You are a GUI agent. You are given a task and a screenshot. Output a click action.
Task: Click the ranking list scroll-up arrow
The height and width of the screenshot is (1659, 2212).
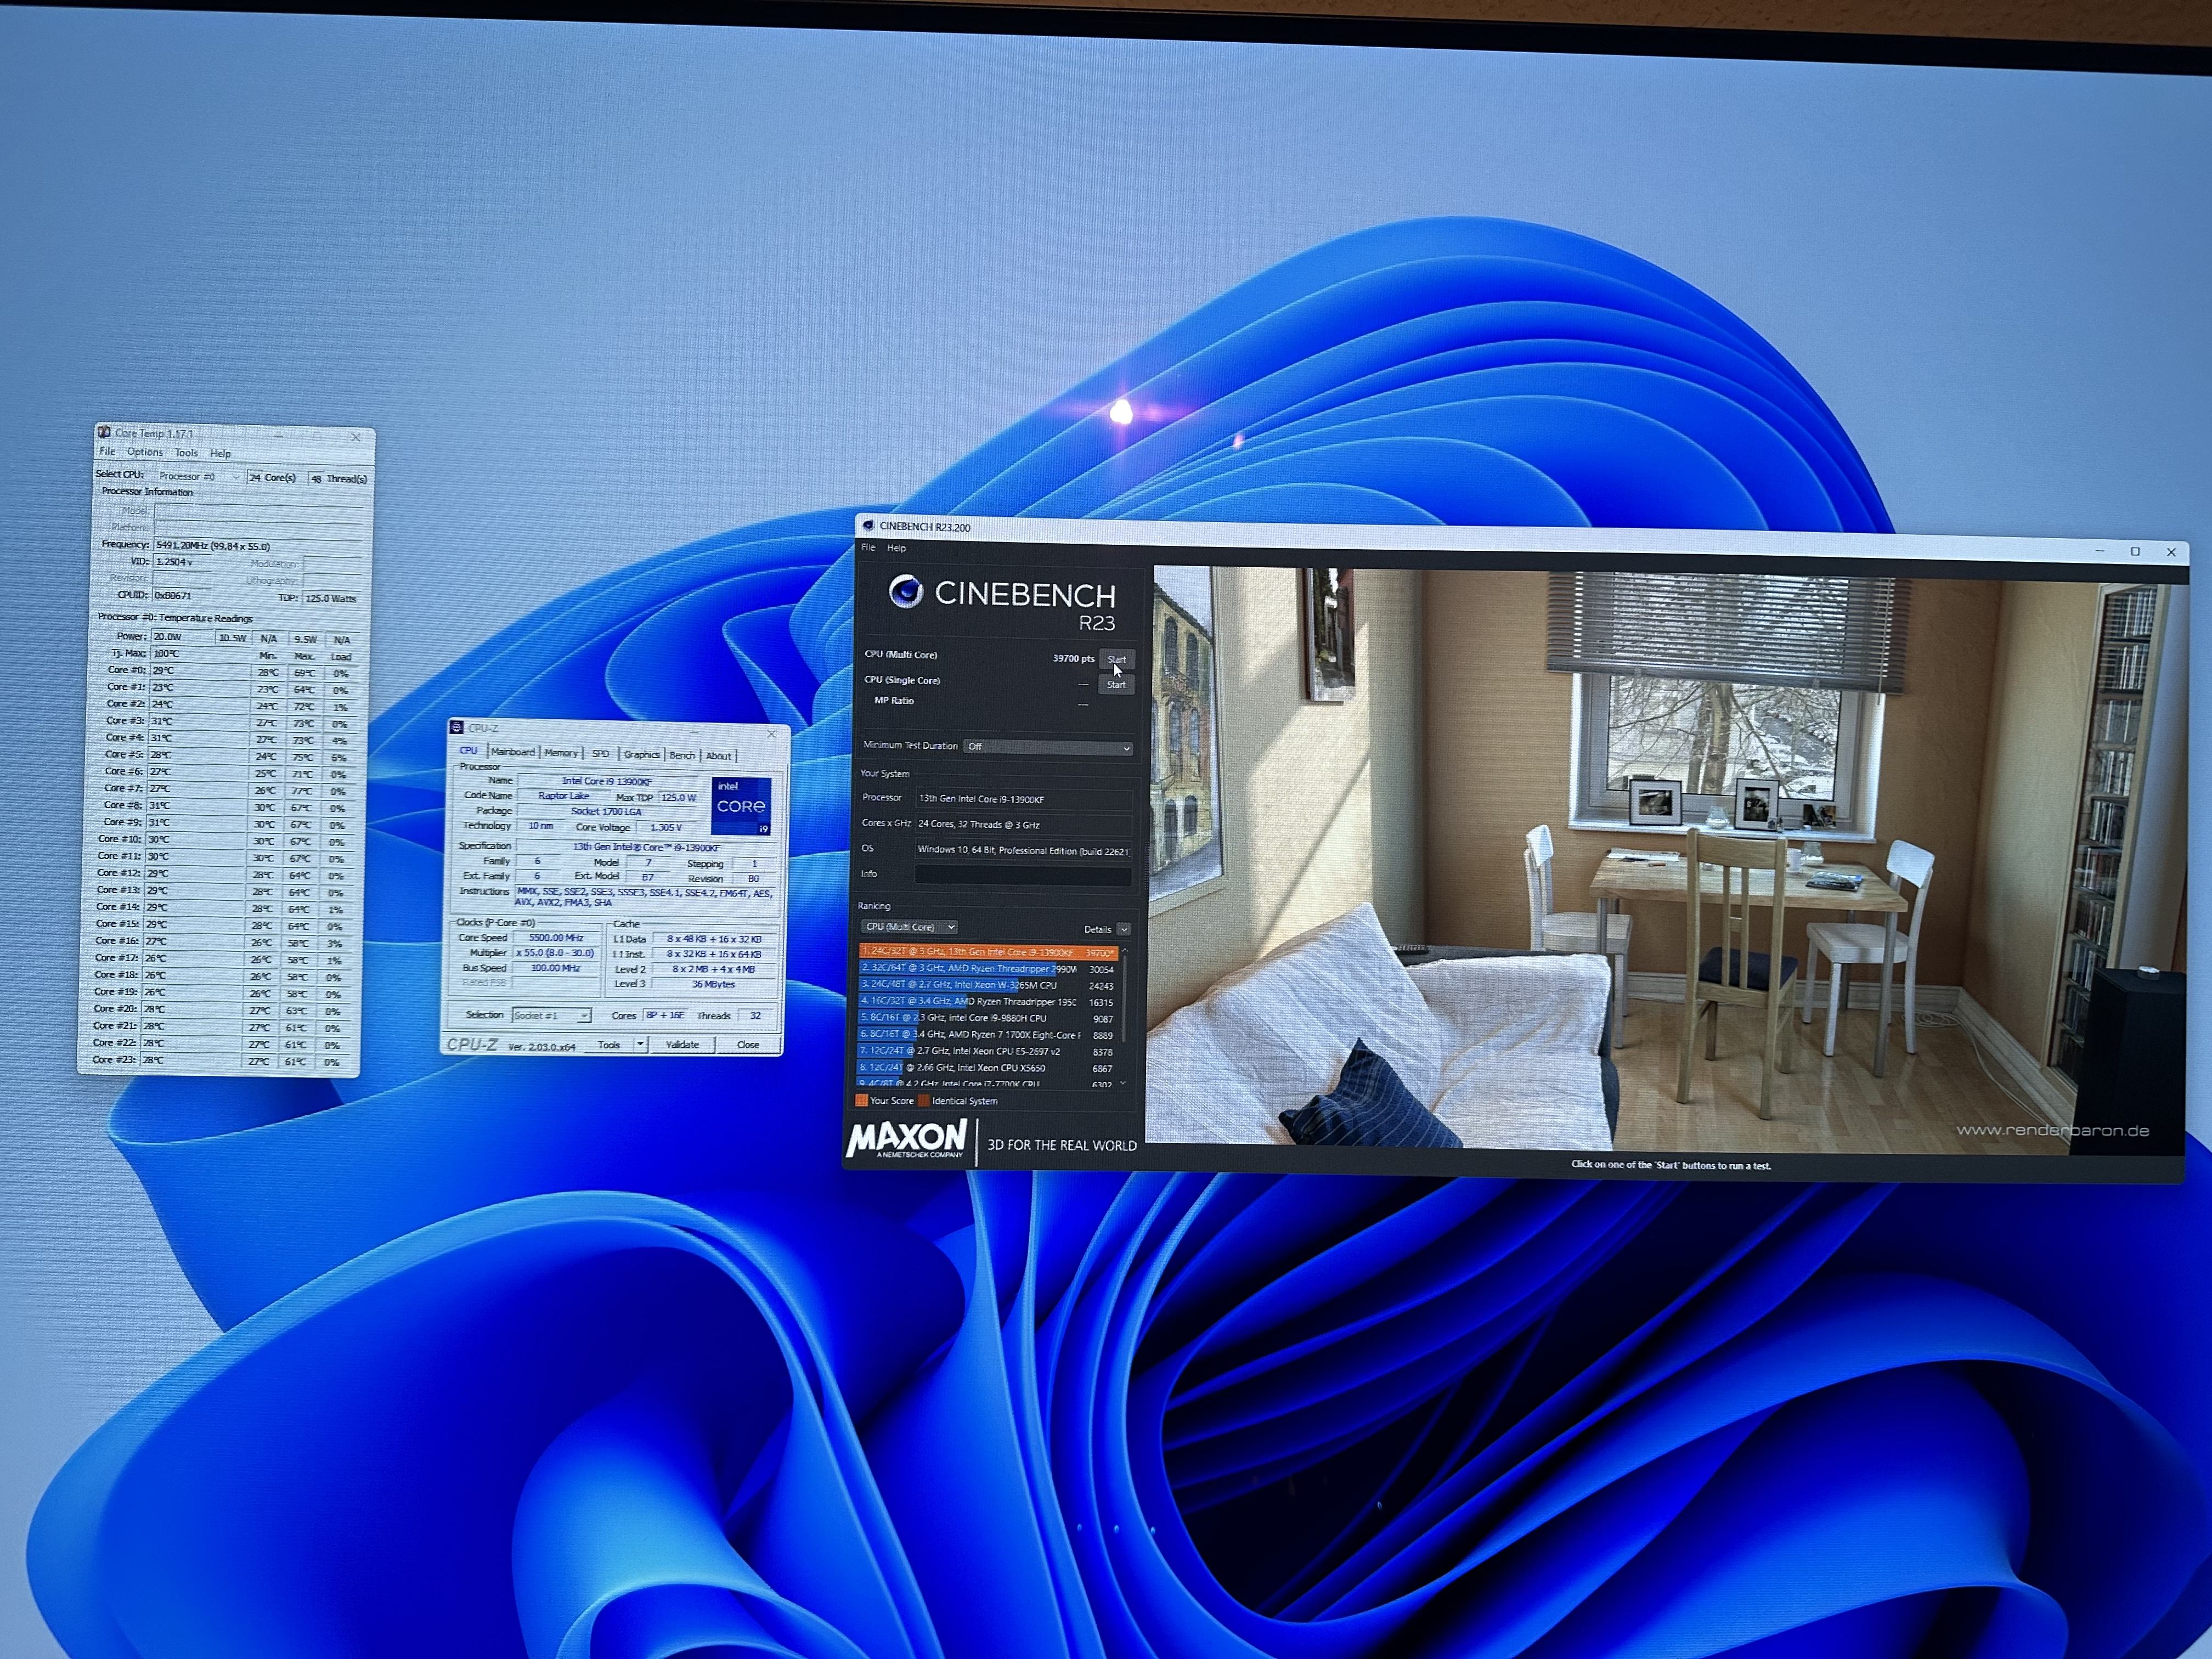point(1124,951)
